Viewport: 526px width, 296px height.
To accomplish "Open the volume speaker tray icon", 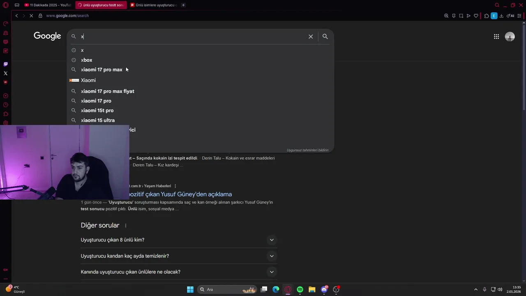I will coord(500,289).
